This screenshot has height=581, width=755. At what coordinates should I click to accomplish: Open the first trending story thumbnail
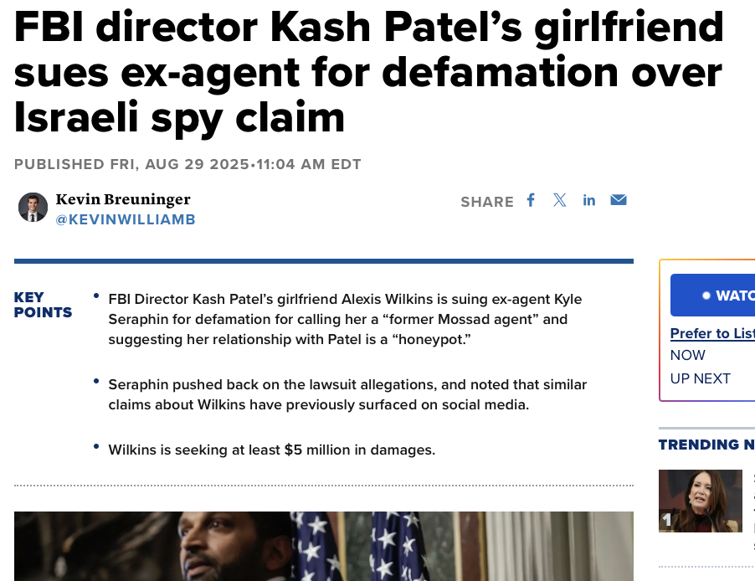pos(700,501)
